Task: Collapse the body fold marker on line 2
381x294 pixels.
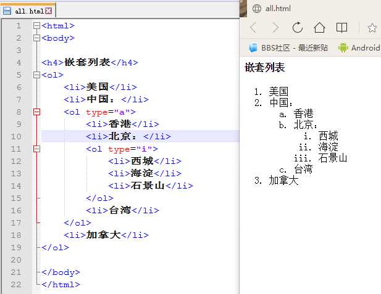Action: [36, 38]
